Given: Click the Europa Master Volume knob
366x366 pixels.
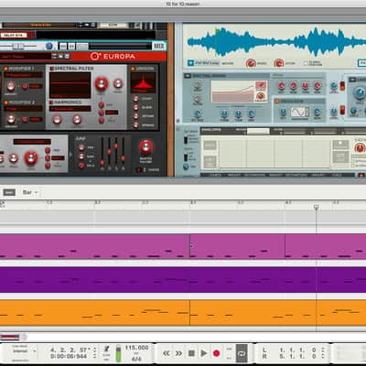Looking at the screenshot, I should [x=145, y=147].
